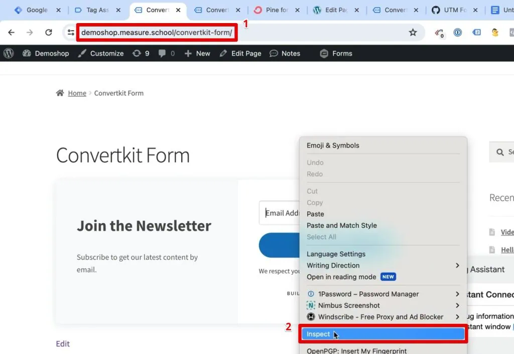Switch to the UTM Forms browser tab
Viewport: 514px width, 354px height.
pyautogui.click(x=454, y=9)
